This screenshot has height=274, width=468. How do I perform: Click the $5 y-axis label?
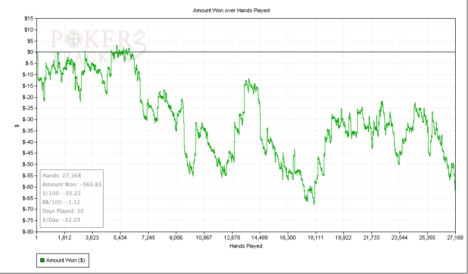click(x=30, y=41)
